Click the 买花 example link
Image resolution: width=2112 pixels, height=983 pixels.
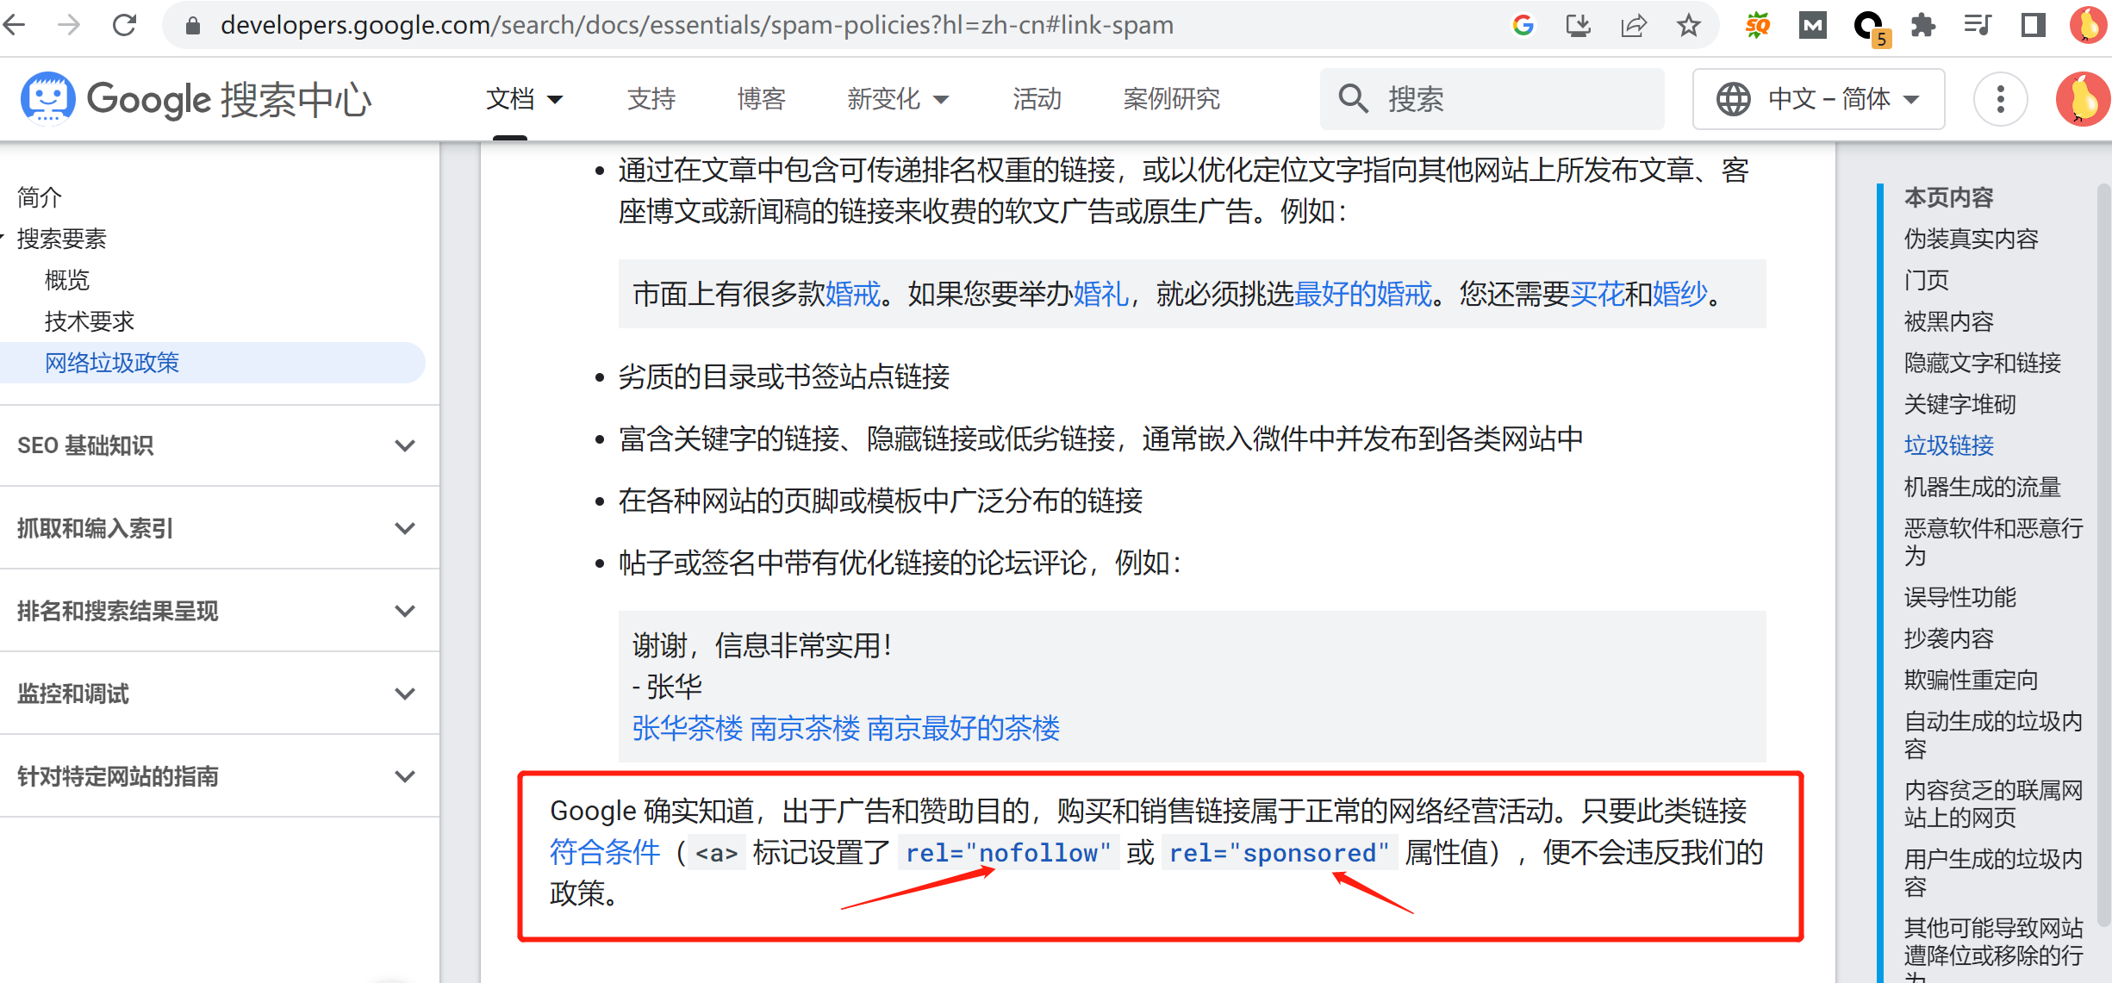click(x=1598, y=294)
